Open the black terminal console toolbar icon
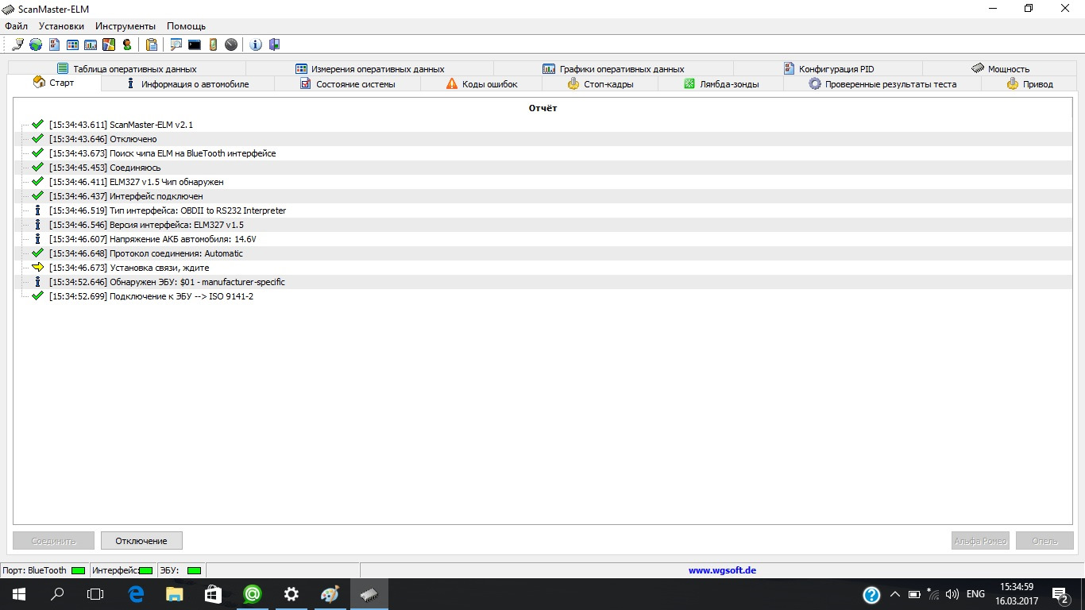 pos(194,44)
